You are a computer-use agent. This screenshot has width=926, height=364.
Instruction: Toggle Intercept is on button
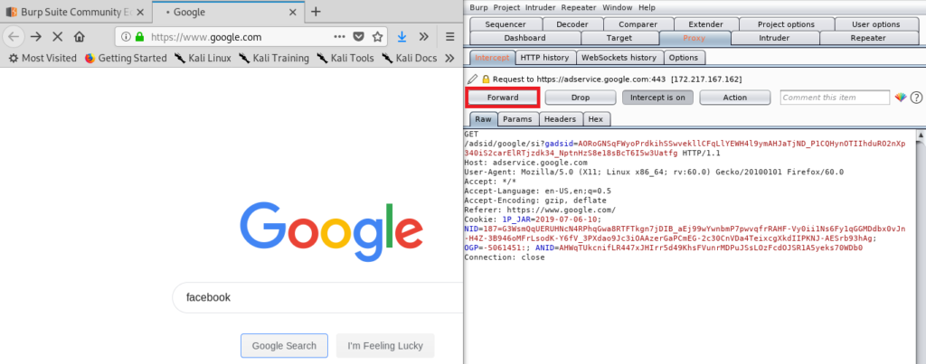pos(657,98)
